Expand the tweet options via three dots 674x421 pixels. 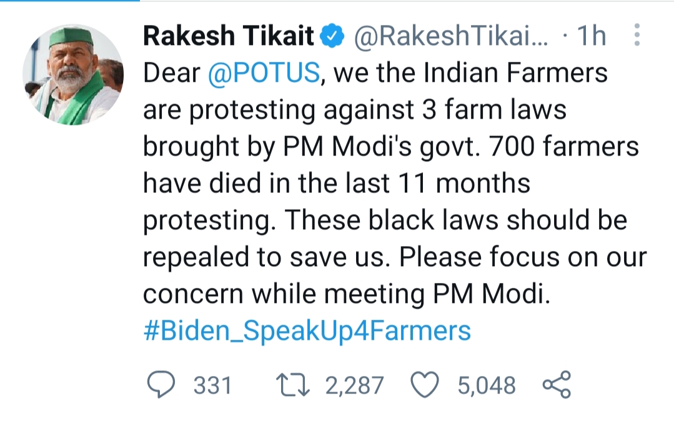(636, 36)
